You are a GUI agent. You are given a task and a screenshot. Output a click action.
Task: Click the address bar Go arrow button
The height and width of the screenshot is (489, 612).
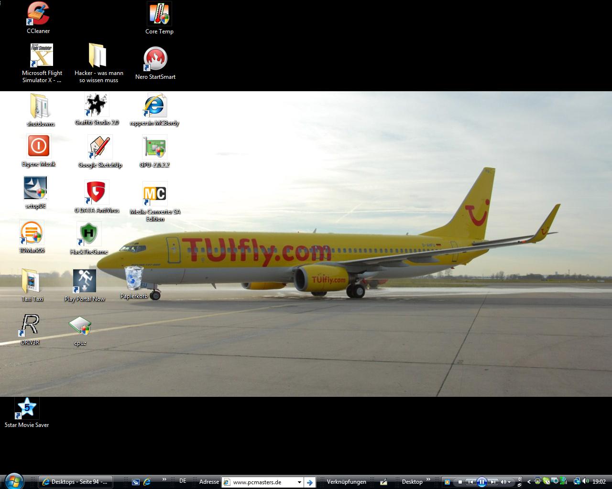click(310, 482)
